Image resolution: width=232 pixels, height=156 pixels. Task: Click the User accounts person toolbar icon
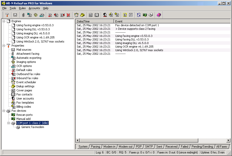click(105, 15)
